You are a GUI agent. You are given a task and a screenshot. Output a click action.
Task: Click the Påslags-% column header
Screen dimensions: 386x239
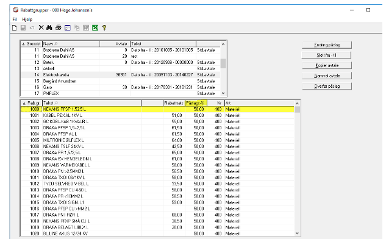click(196, 103)
